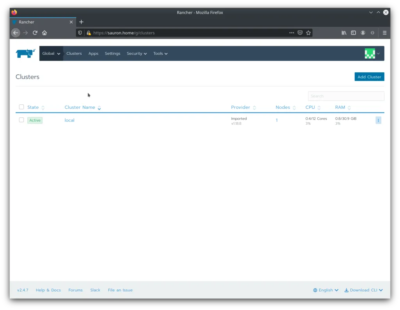Open the browser home page icon
400x310 pixels.
point(45,33)
